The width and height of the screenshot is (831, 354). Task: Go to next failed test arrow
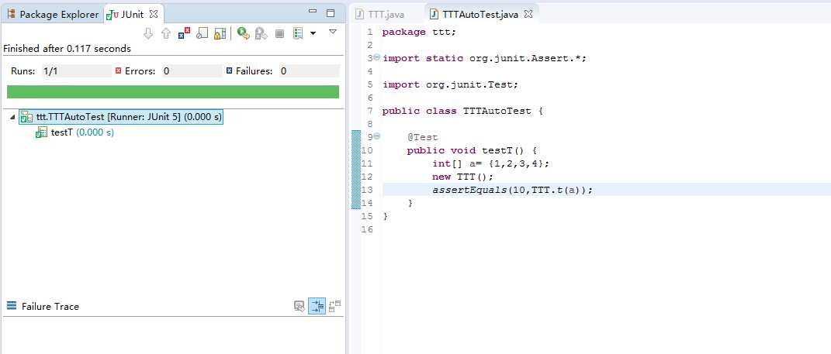[148, 33]
